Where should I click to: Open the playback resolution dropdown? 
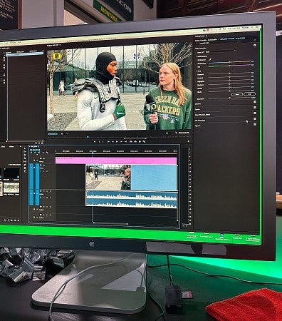click(x=169, y=133)
